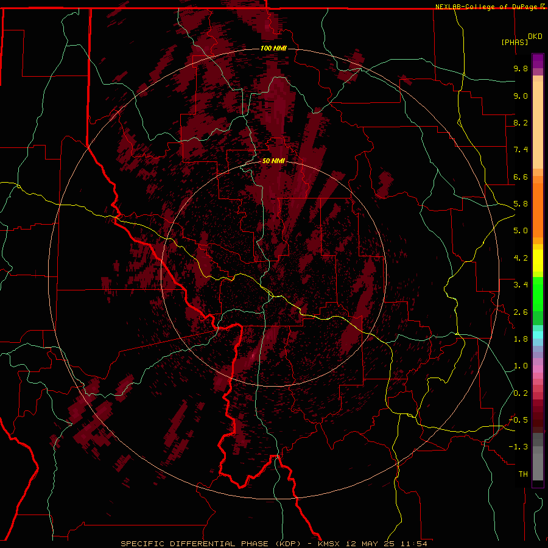Click the yellow segment of the color scale
Viewport: 548px width, 548px height.
click(x=538, y=261)
